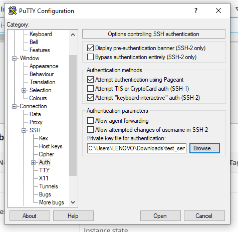This screenshot has height=232, width=238.
Task: Close the PuTTY Configuration dialog
Action: pyautogui.click(x=218, y=11)
